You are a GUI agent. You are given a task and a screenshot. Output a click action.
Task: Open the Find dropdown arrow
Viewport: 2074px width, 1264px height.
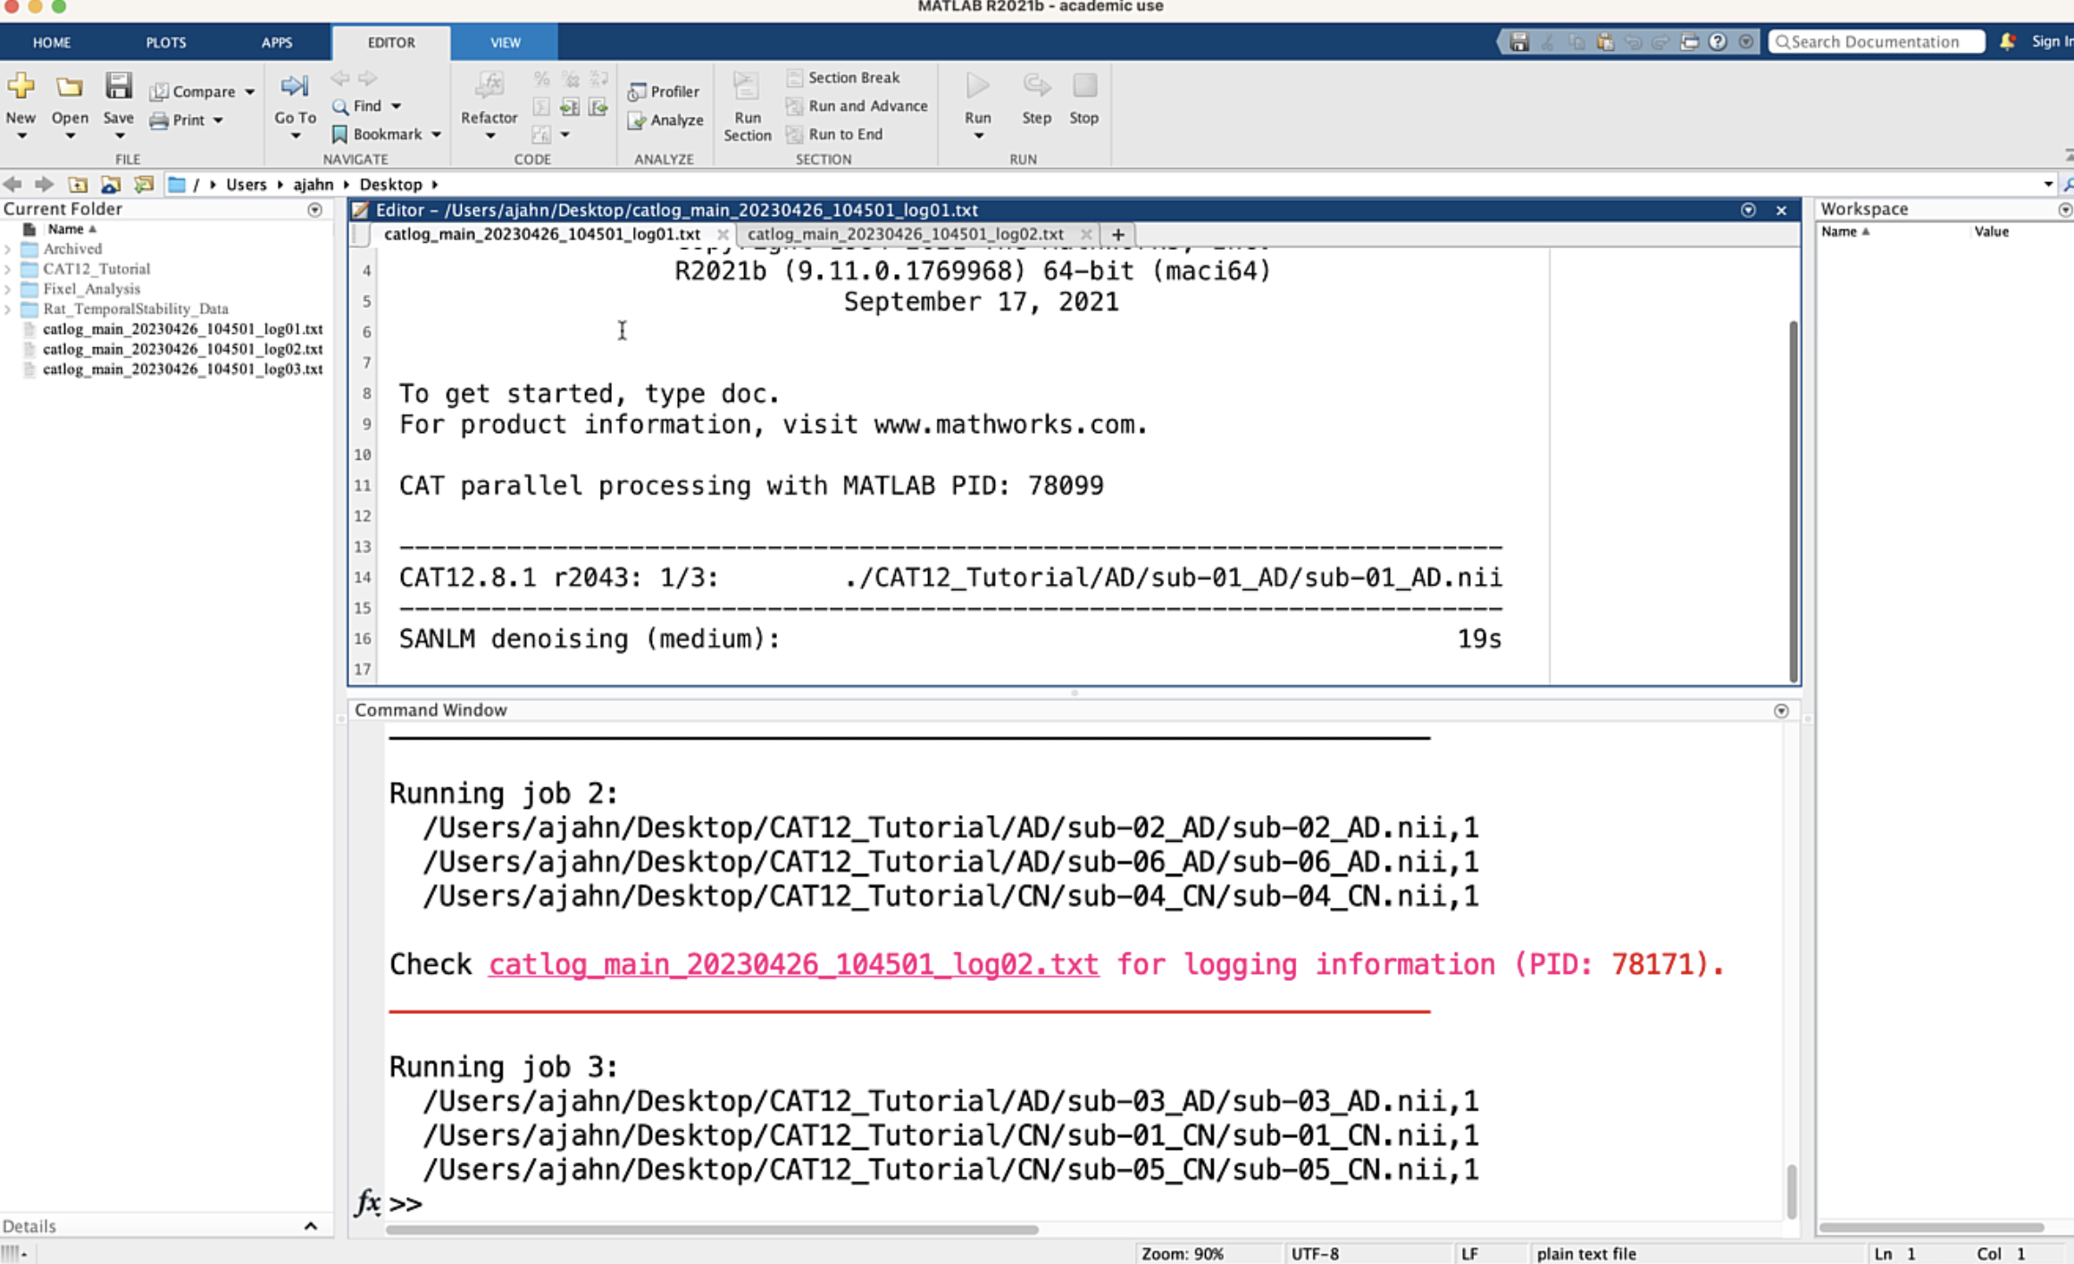(x=396, y=106)
